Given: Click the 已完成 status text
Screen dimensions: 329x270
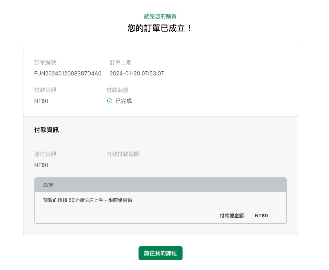Looking at the screenshot, I should [x=123, y=101].
